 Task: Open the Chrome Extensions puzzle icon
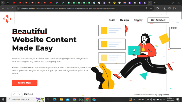click(x=157, y=8)
